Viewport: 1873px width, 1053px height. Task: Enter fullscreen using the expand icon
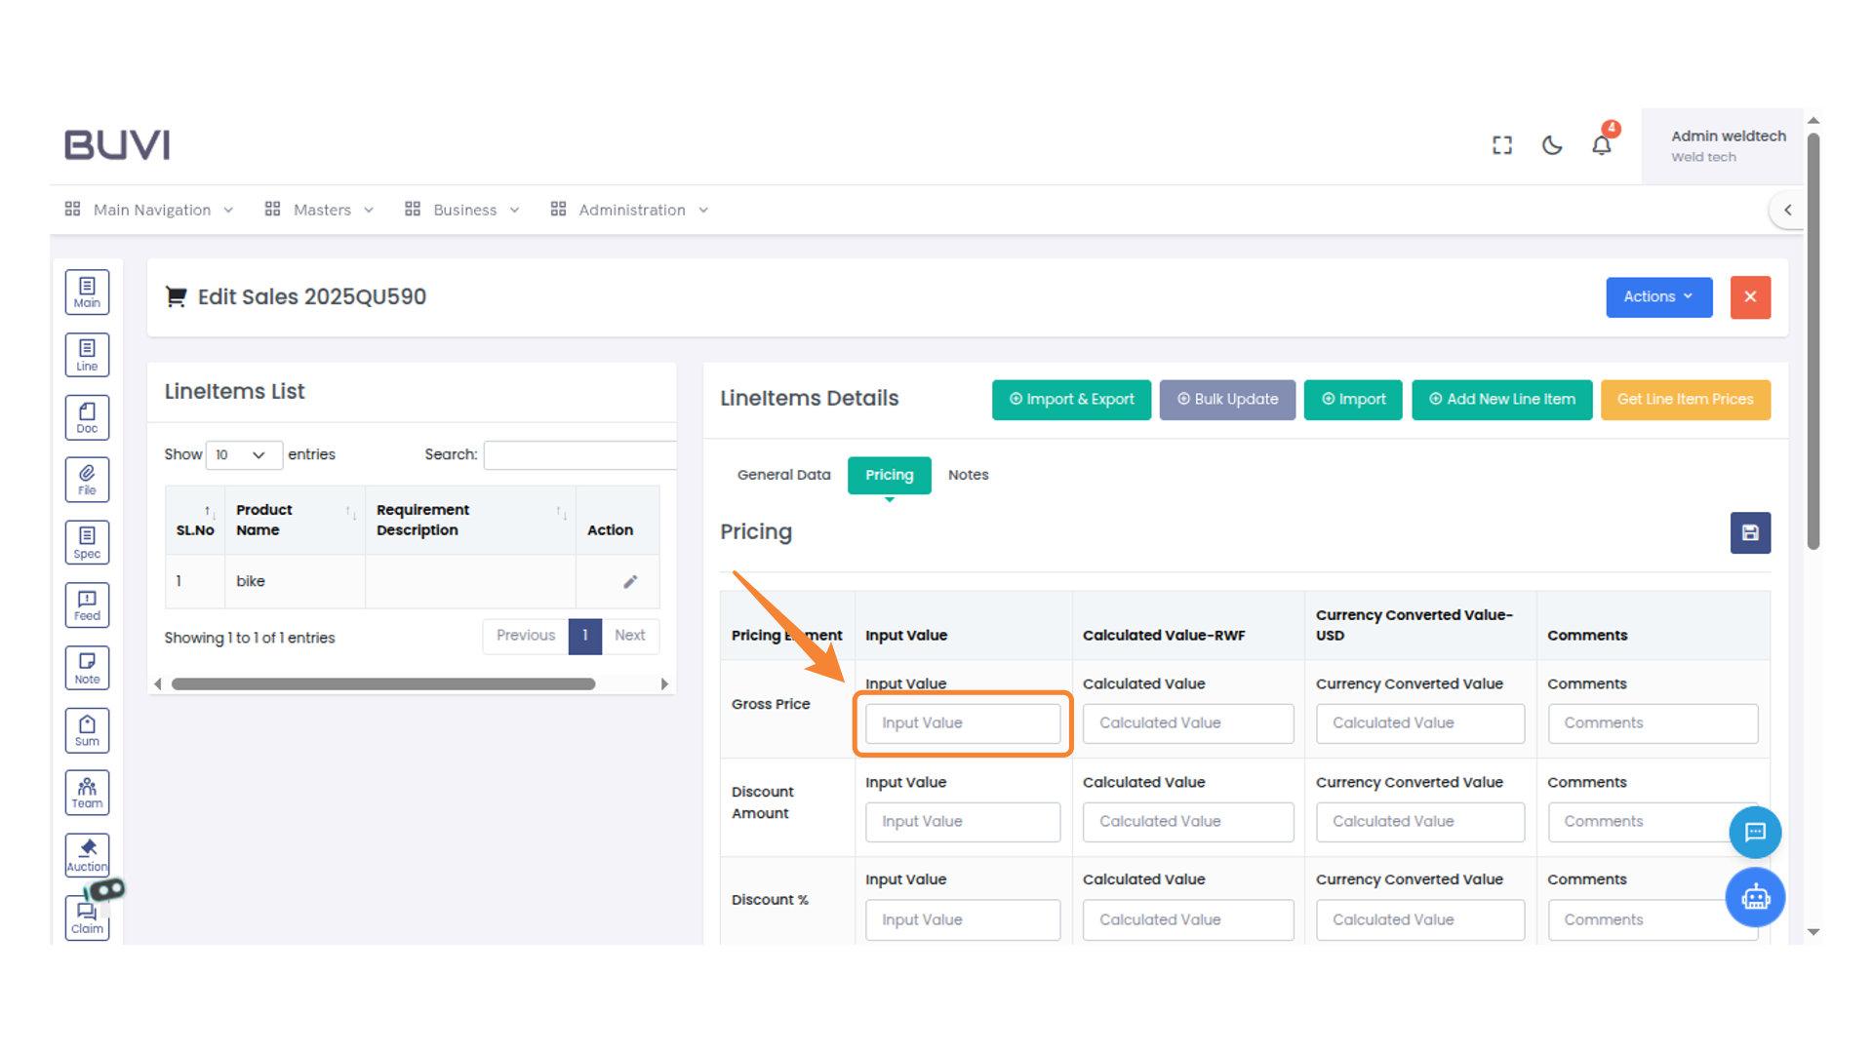pos(1502,144)
